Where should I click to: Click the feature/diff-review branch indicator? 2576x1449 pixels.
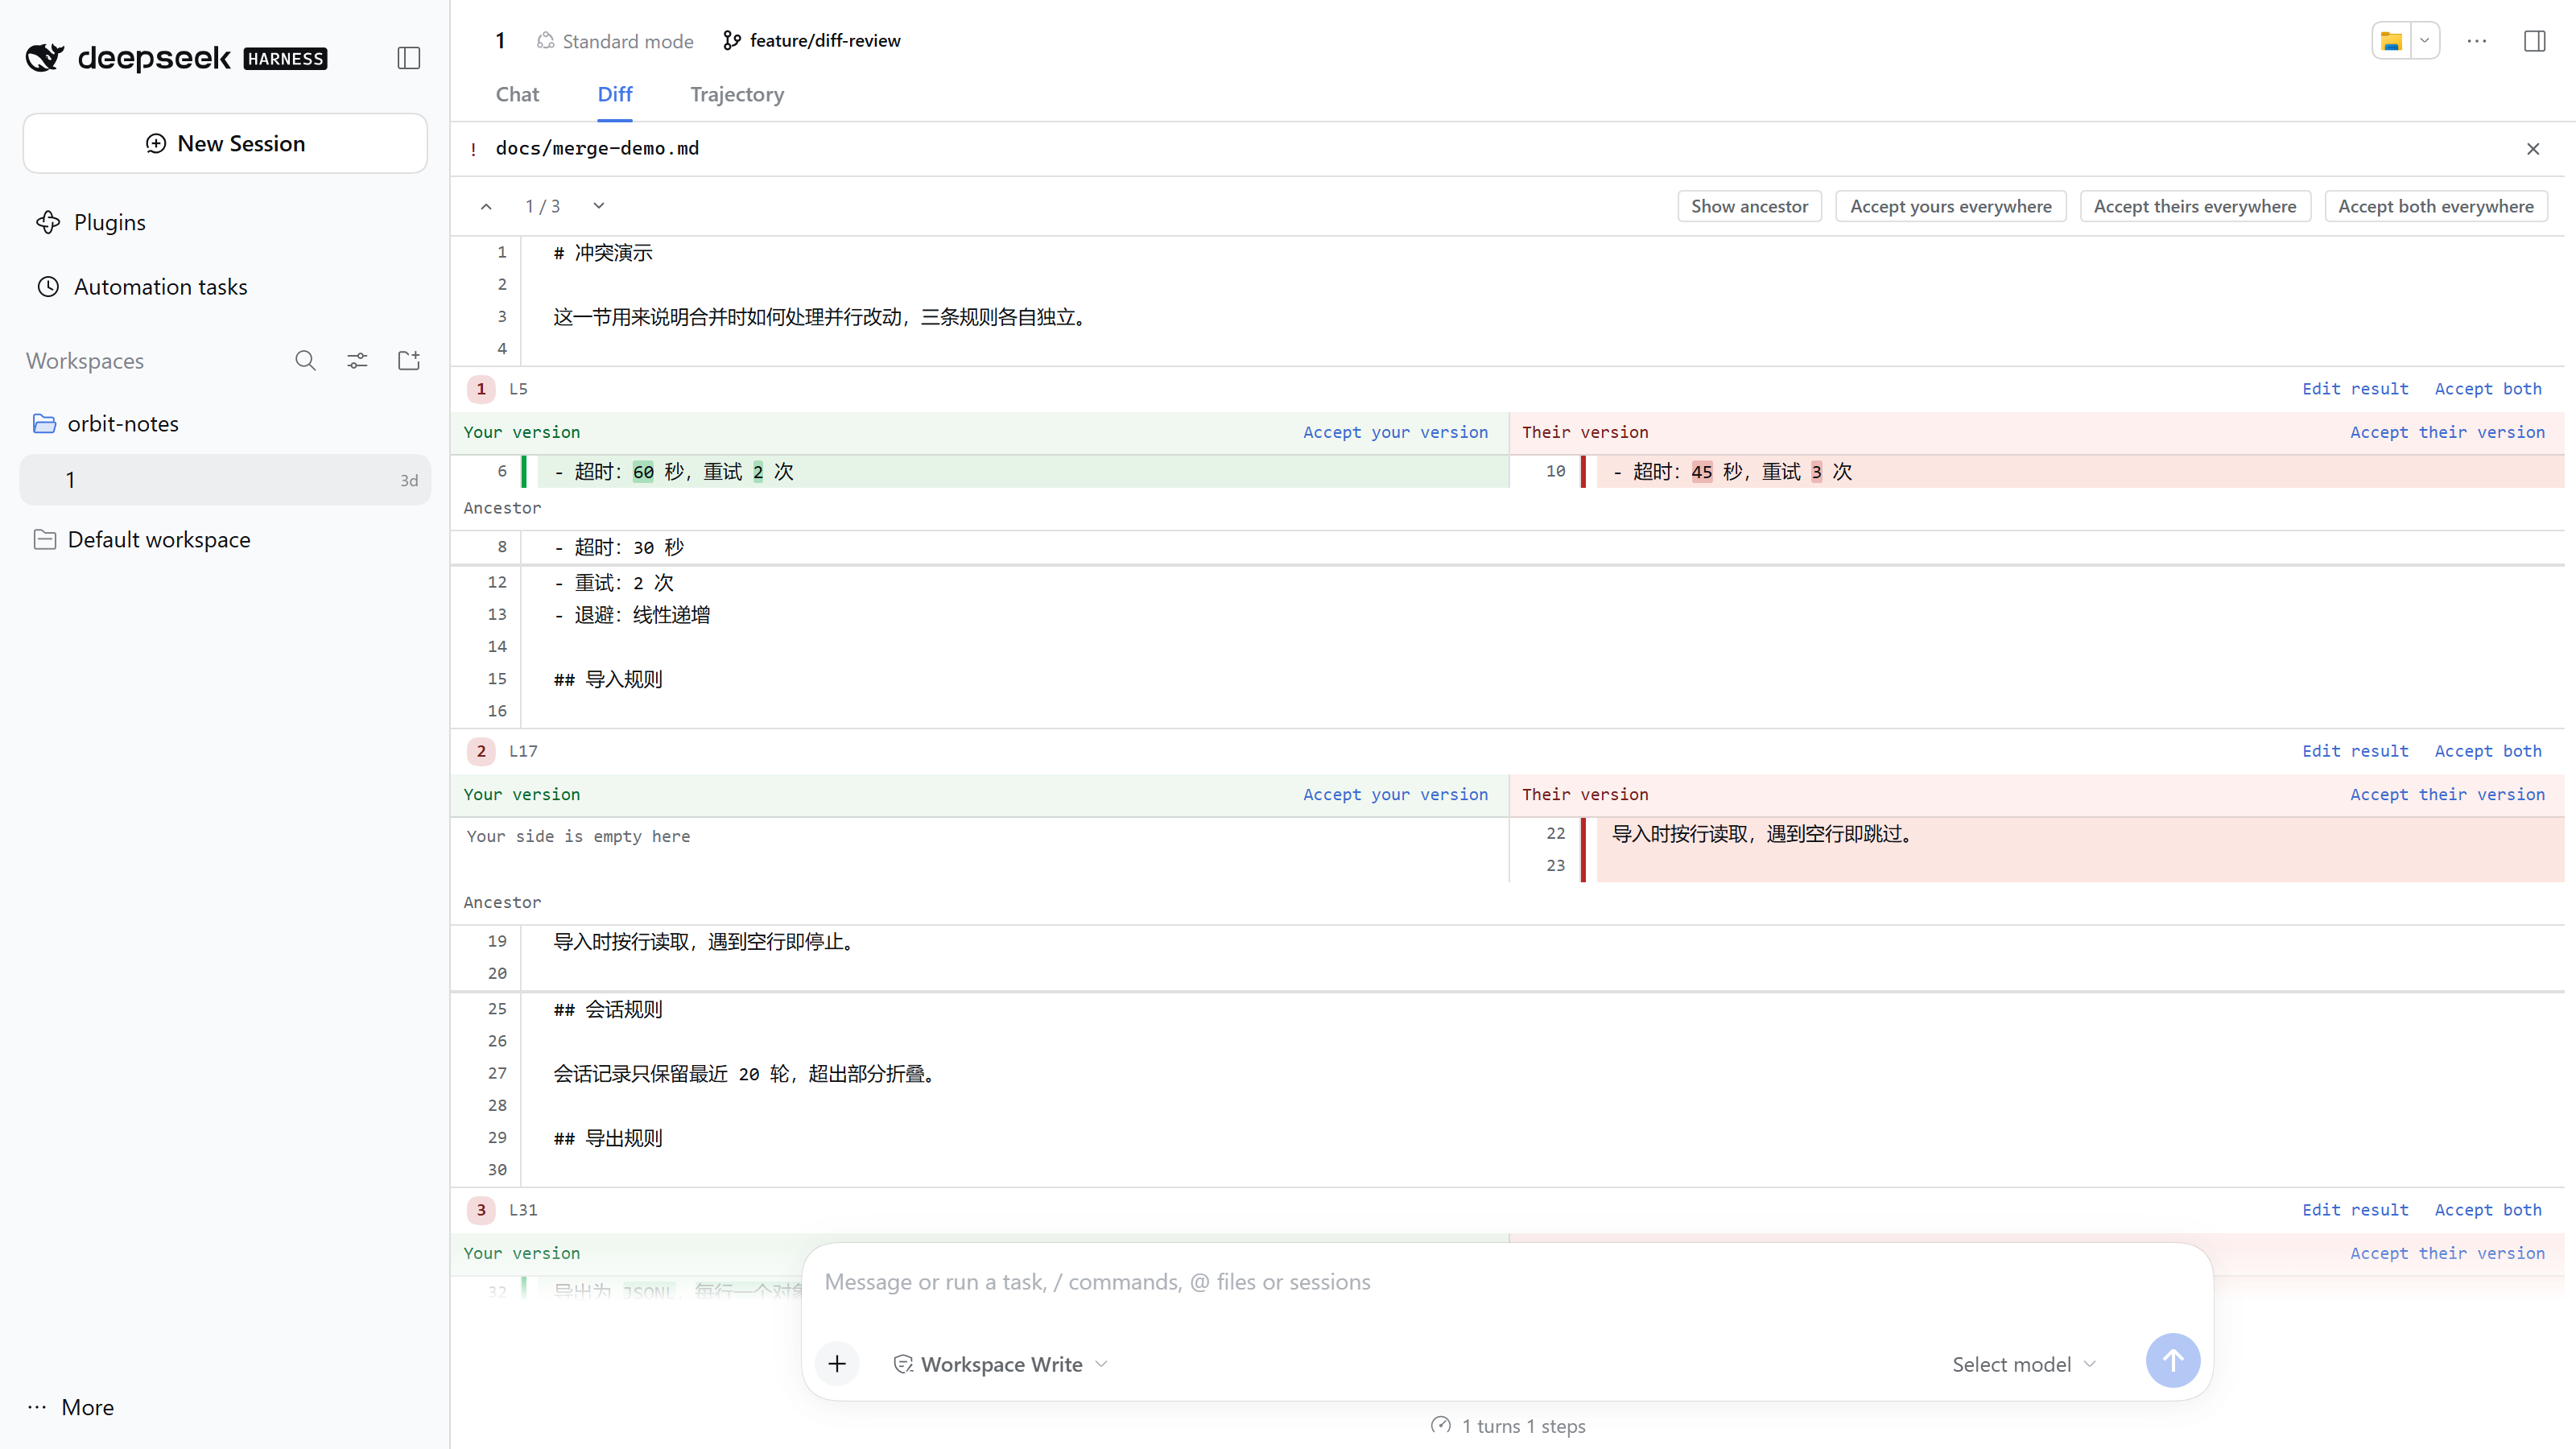[811, 40]
